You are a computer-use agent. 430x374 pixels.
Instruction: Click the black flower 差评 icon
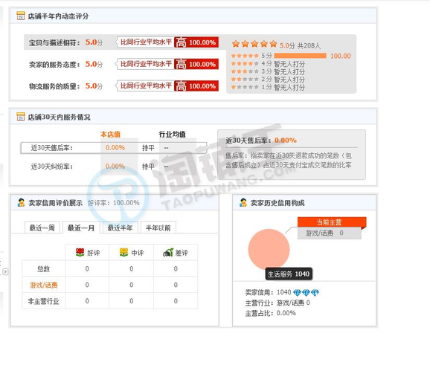coord(168,252)
